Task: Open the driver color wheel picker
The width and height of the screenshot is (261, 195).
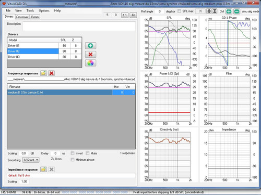Action: point(90,63)
